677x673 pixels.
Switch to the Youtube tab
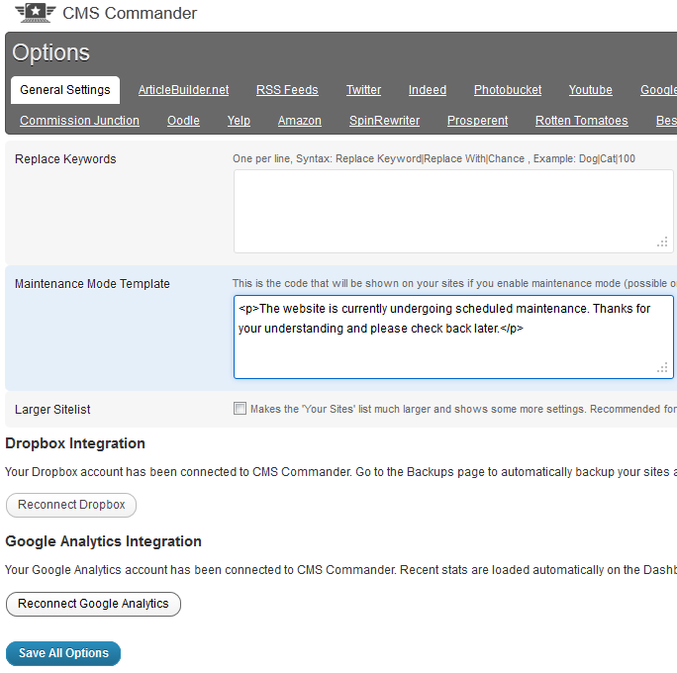pos(590,90)
